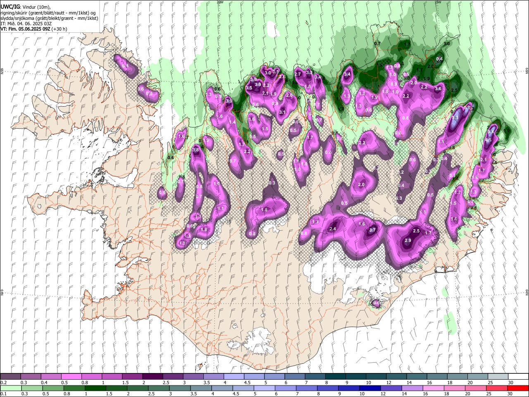Click the bright red swatch in the rain scale
This screenshot has width=529, height=397.
518,388
